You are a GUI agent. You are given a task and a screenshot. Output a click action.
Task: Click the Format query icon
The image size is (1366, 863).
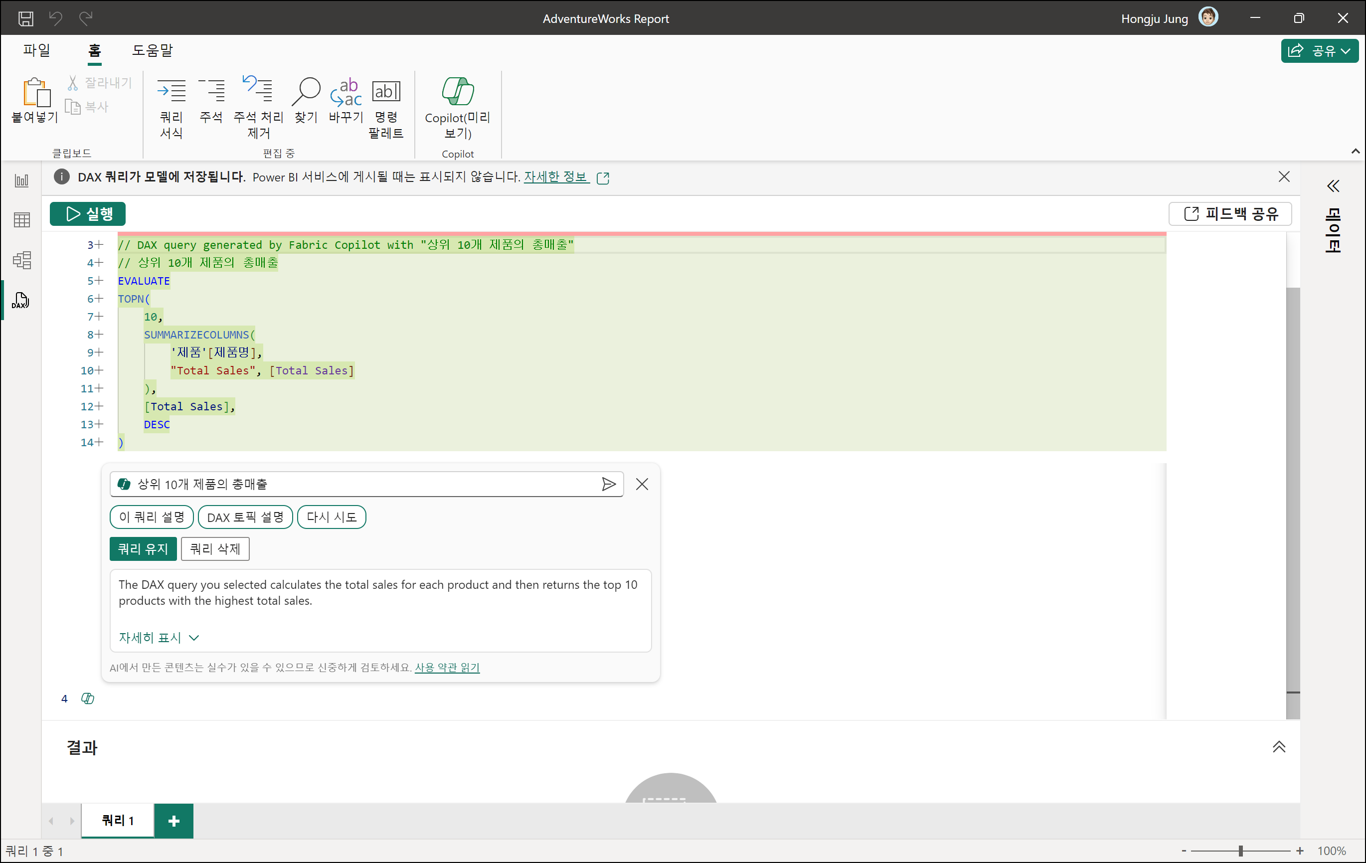click(171, 107)
